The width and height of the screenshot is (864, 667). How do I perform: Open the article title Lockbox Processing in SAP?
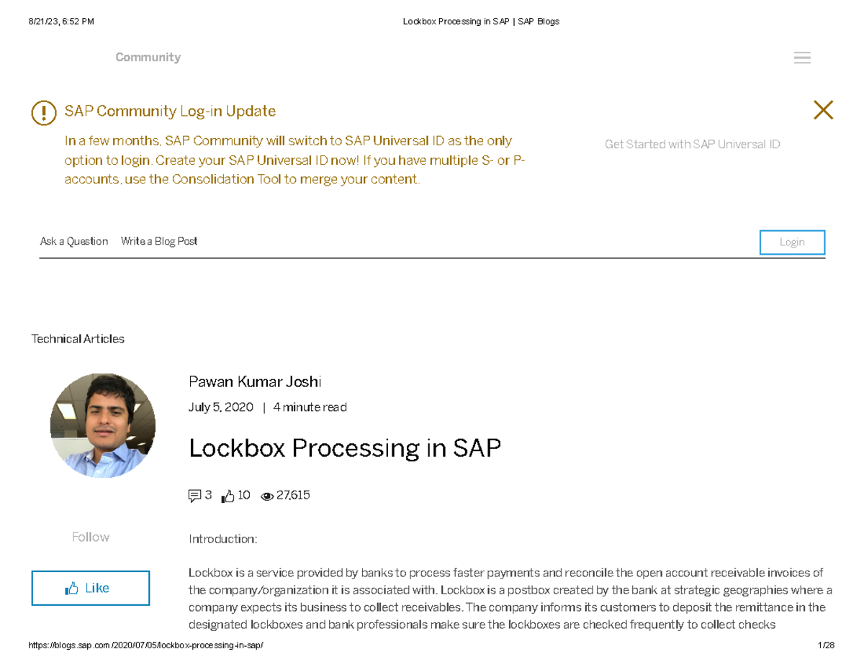click(x=345, y=447)
